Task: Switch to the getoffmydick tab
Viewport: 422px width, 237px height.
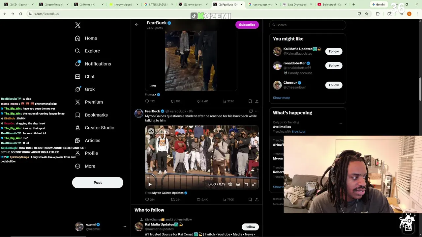Action: (x=54, y=5)
